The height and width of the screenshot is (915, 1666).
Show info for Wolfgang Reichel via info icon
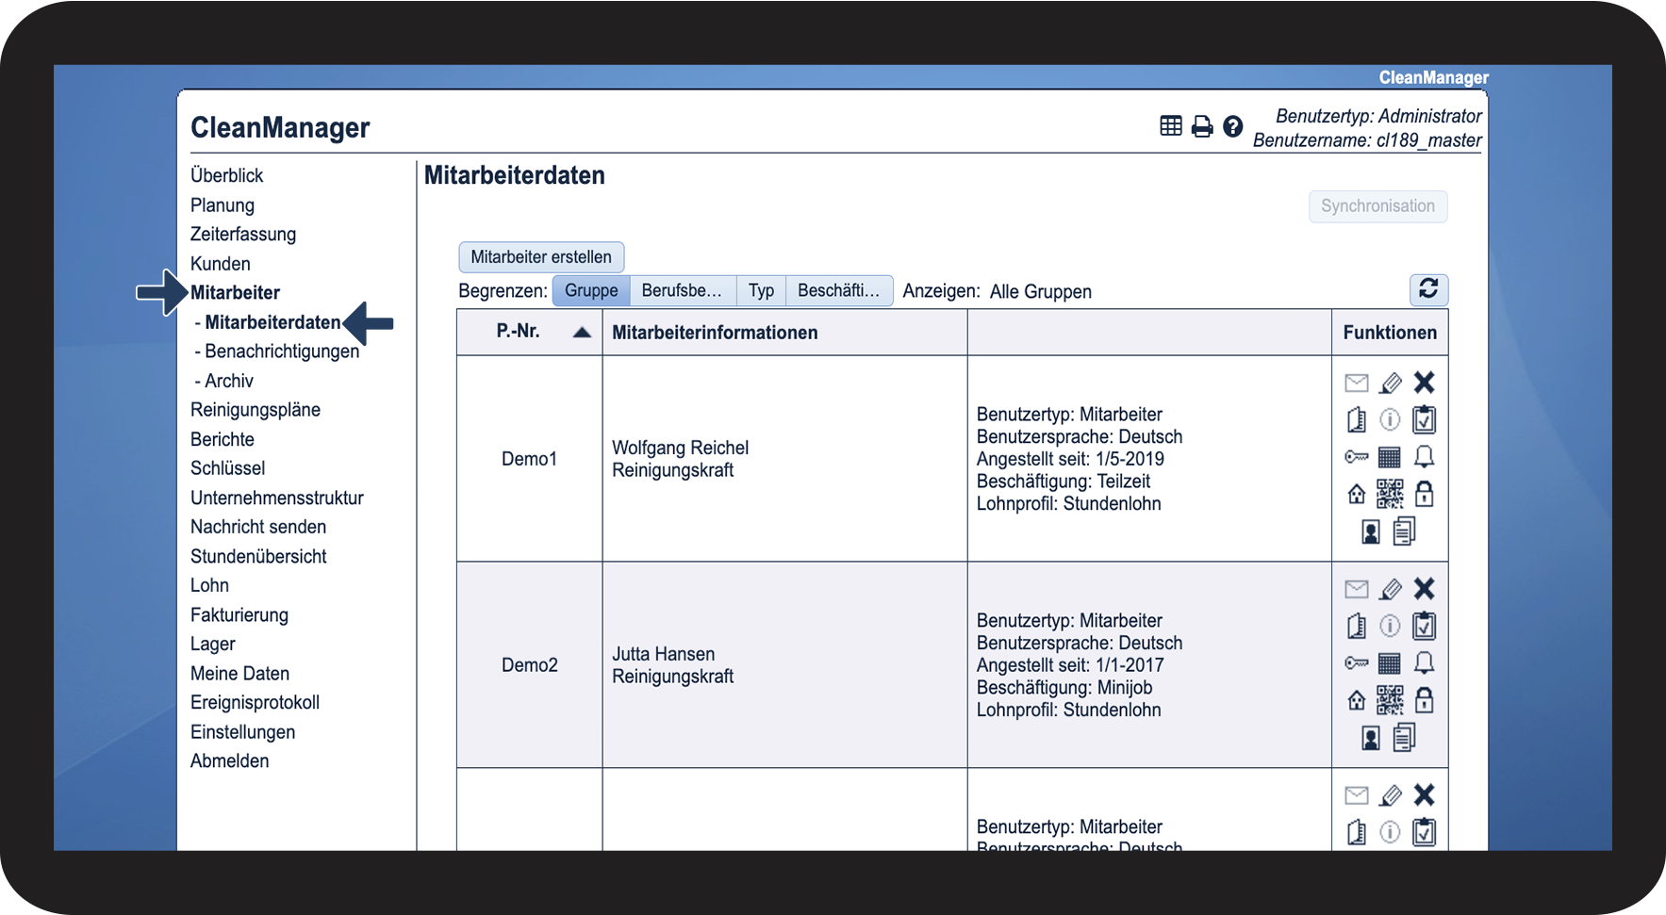1390,419
